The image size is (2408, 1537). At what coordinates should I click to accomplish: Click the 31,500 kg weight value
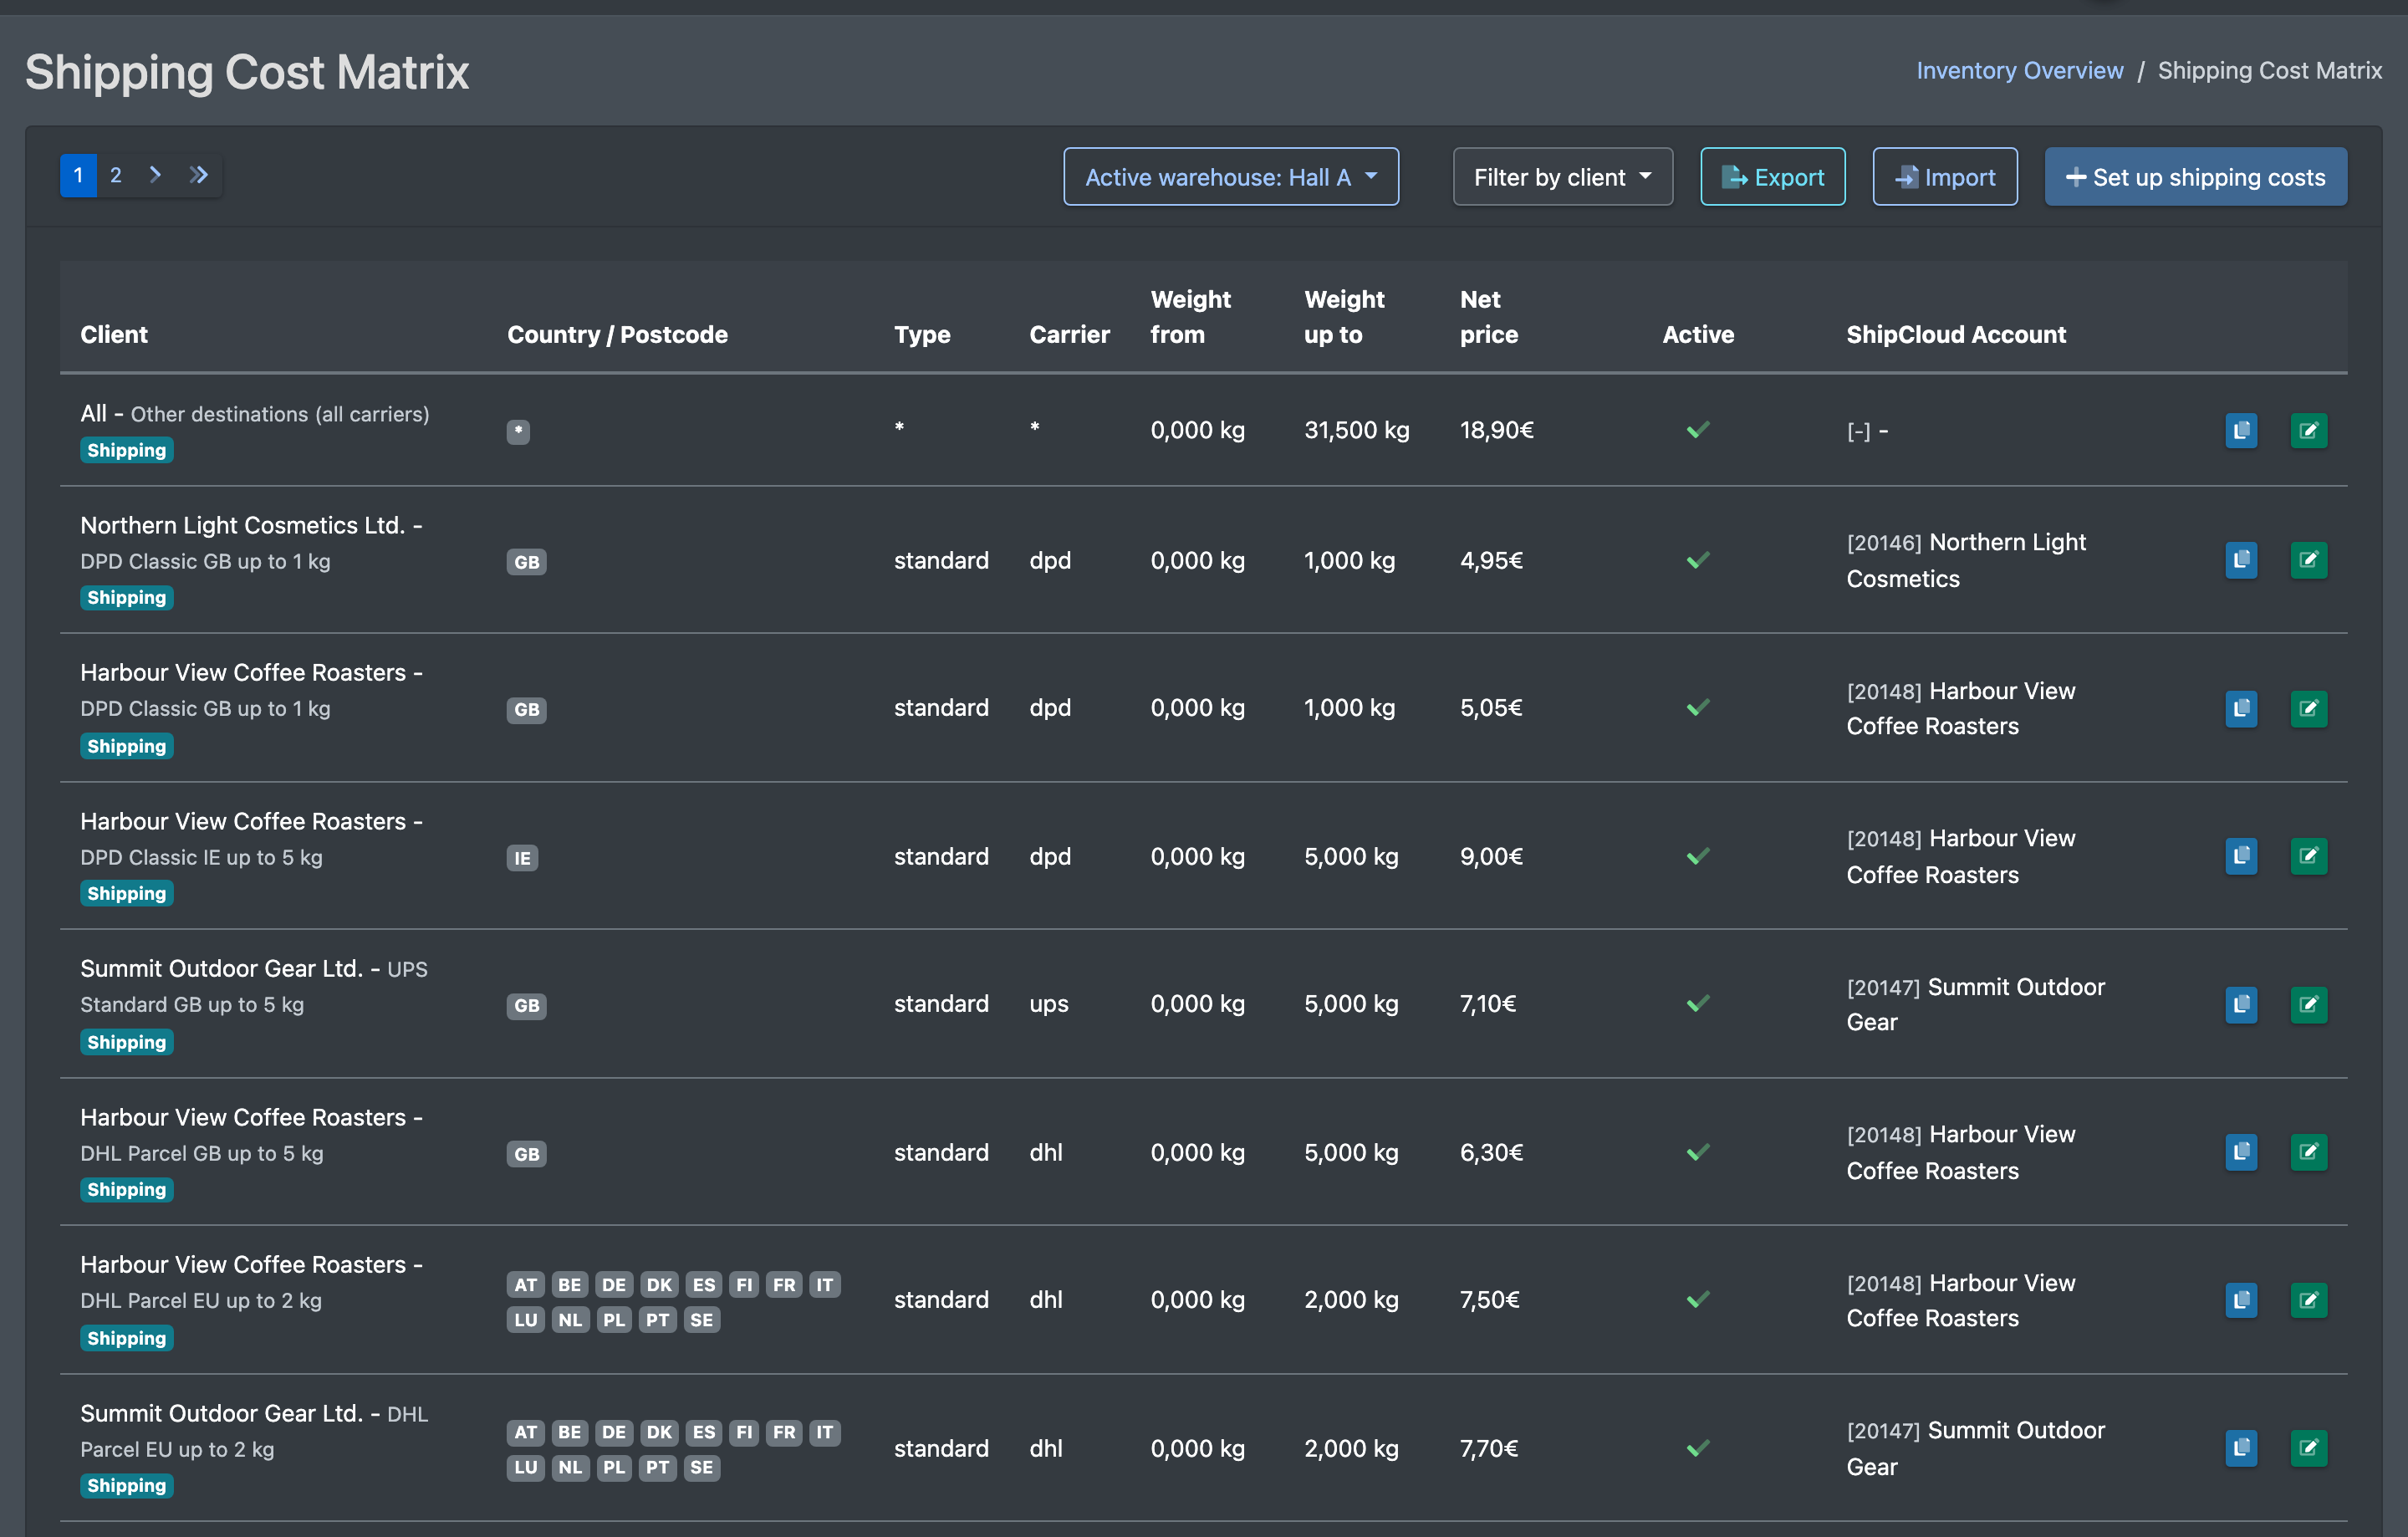click(x=1356, y=430)
